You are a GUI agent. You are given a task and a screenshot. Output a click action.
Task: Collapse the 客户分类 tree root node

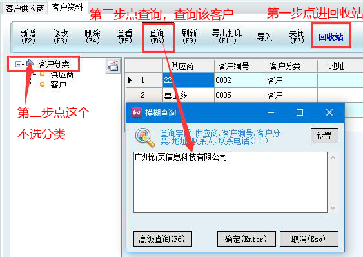[x=18, y=64]
